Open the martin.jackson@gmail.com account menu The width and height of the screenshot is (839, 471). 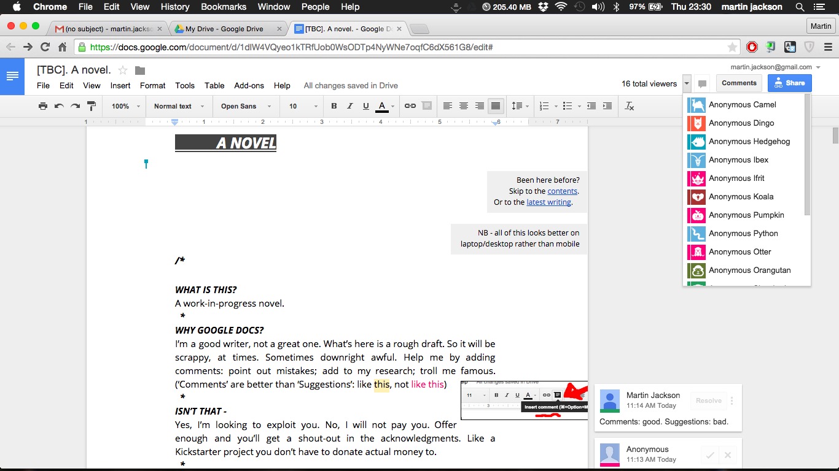(x=775, y=67)
